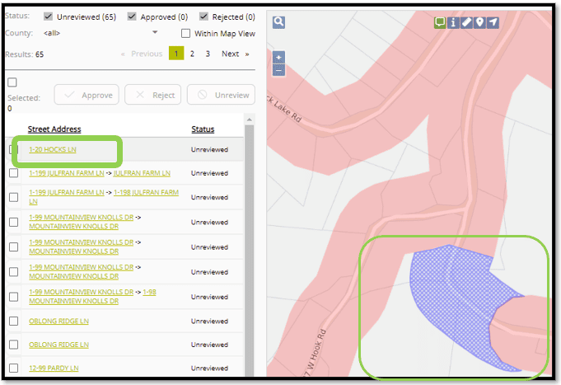Click Next to advance results page
The image size is (561, 385).
tap(234, 54)
